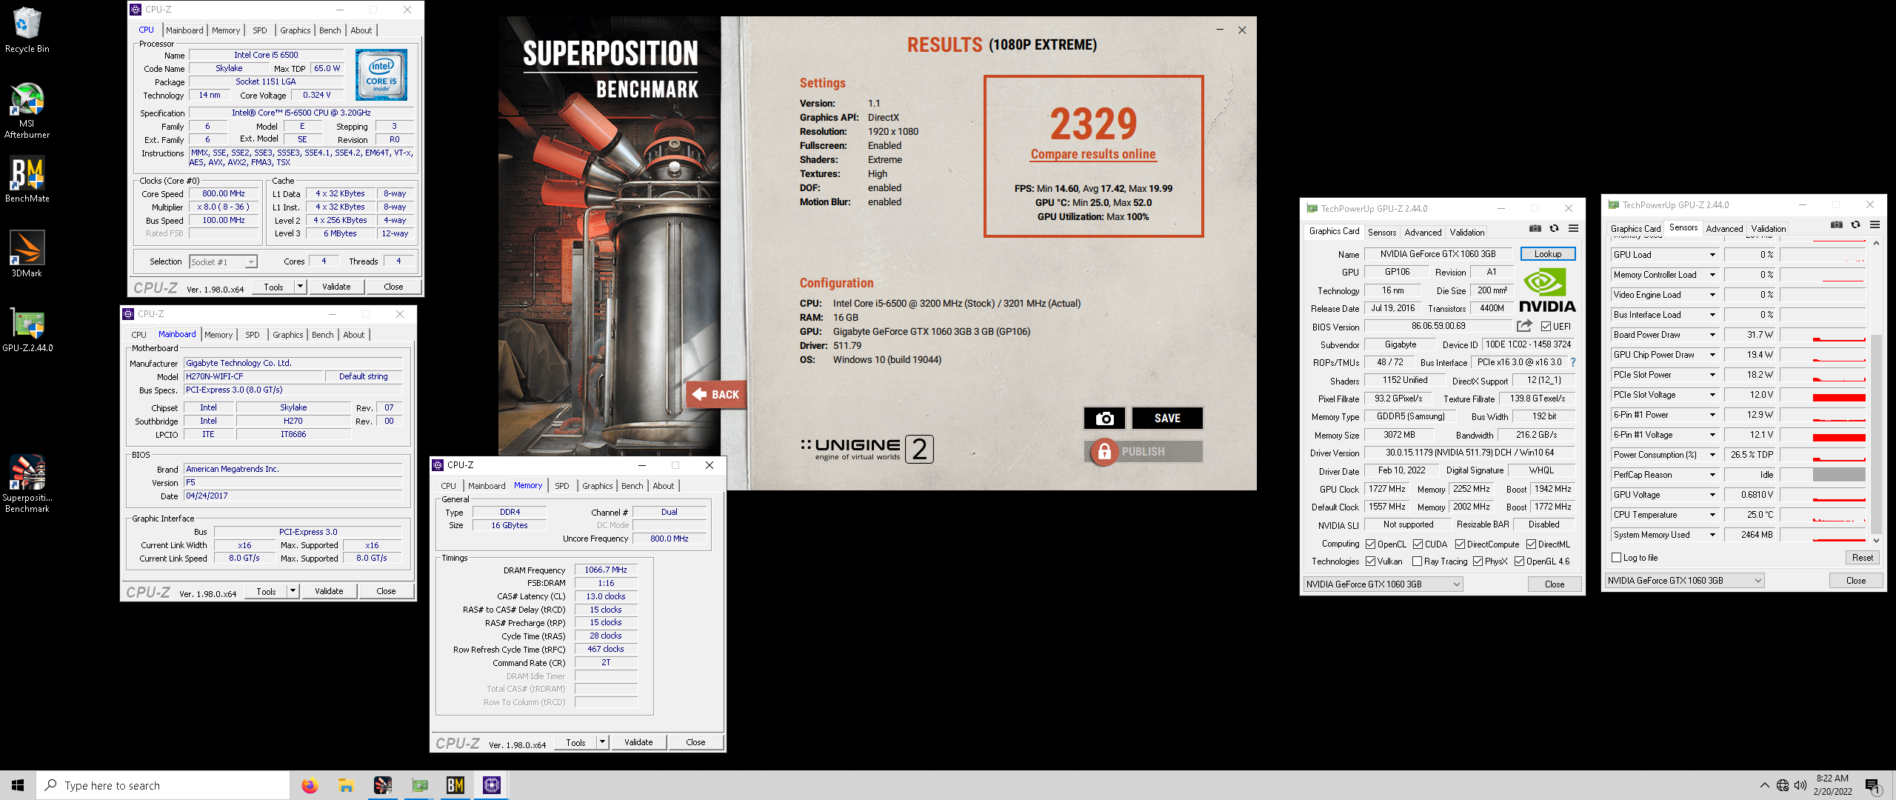The image size is (1896, 800).
Task: Click volume icon in system tray
Action: point(1800,785)
